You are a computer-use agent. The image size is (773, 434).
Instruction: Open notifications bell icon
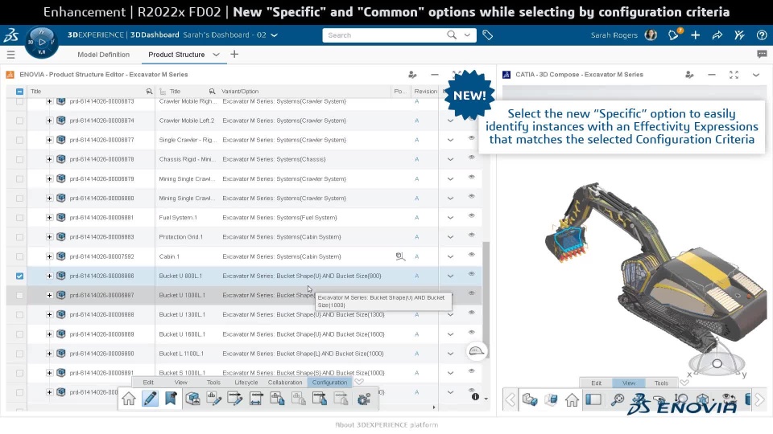pyautogui.click(x=673, y=35)
